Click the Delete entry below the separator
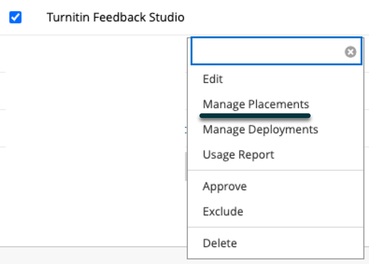The height and width of the screenshot is (264, 369). 220,243
